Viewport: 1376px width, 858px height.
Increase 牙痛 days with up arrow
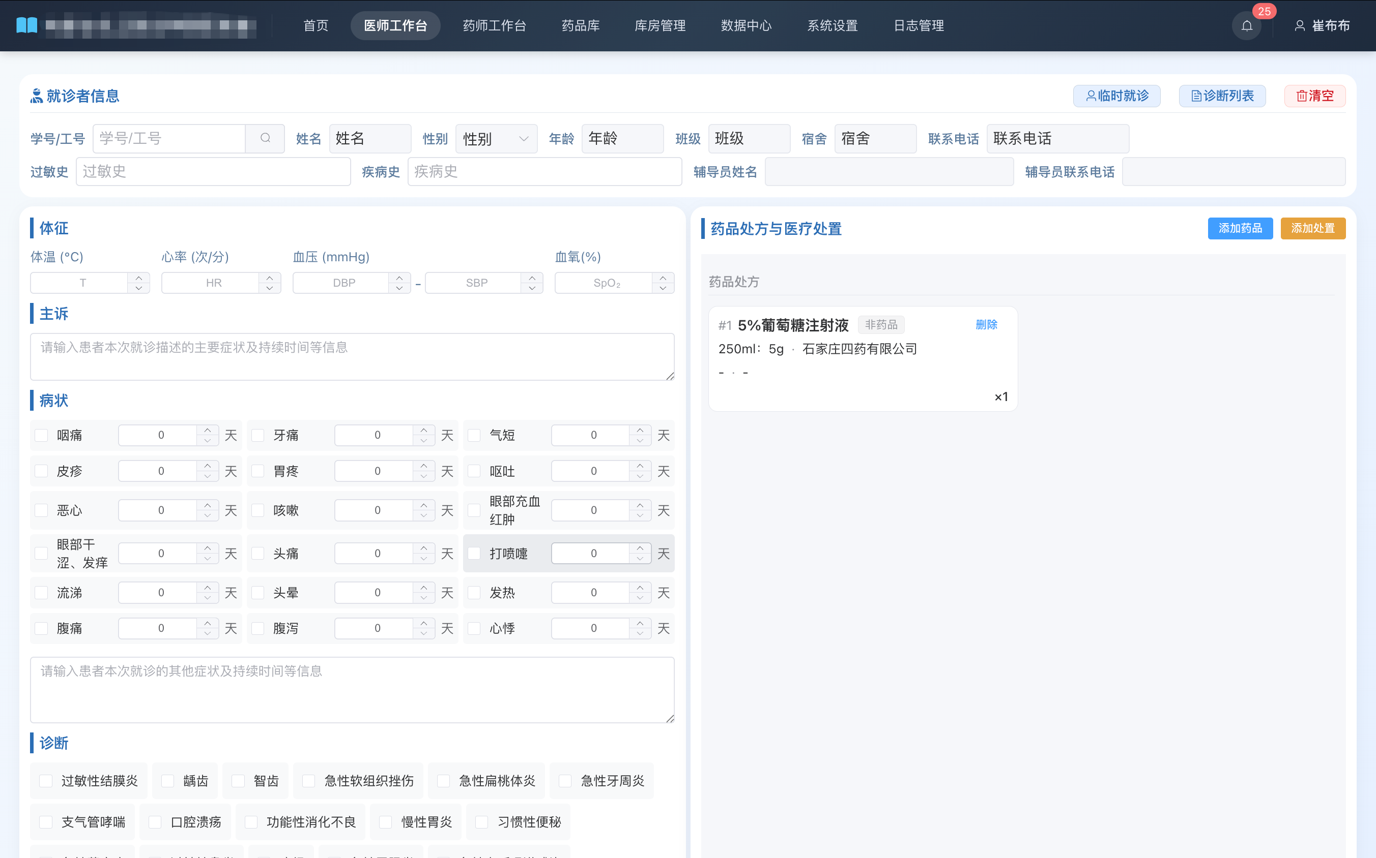tap(424, 430)
